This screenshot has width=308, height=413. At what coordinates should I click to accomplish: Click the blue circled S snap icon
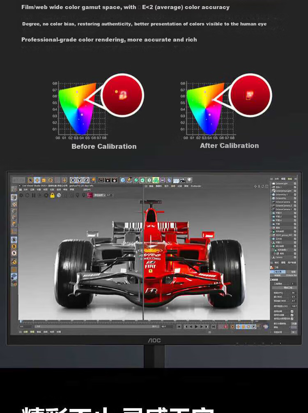pyautogui.click(x=14, y=240)
